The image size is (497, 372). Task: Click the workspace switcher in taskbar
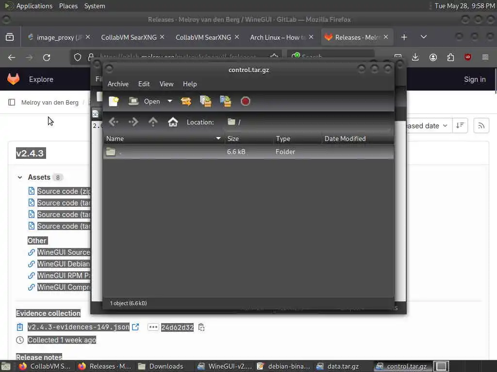point(441,366)
